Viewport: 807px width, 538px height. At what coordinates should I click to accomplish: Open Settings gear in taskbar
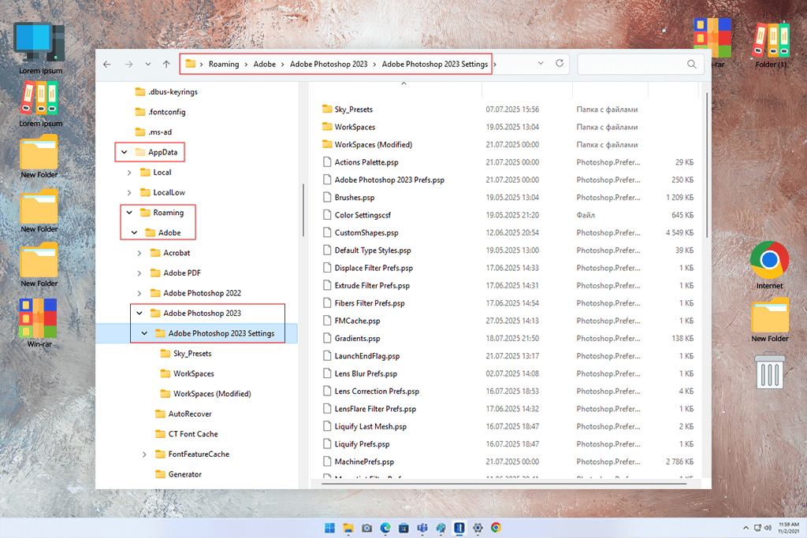point(478,528)
